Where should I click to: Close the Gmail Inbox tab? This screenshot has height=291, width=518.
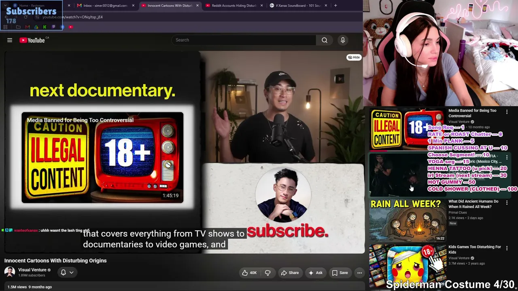coord(133,6)
